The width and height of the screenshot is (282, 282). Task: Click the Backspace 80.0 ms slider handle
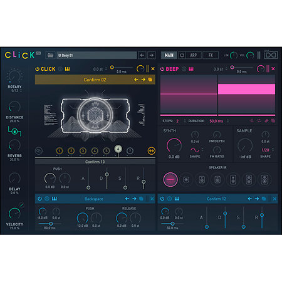(x=51, y=224)
